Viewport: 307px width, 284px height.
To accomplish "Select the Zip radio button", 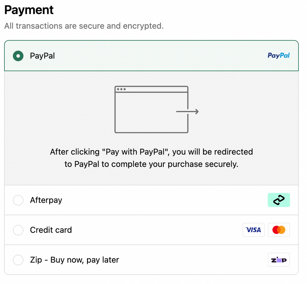I will pos(18,260).
